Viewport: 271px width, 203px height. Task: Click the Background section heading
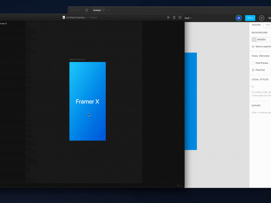pyautogui.click(x=260, y=33)
